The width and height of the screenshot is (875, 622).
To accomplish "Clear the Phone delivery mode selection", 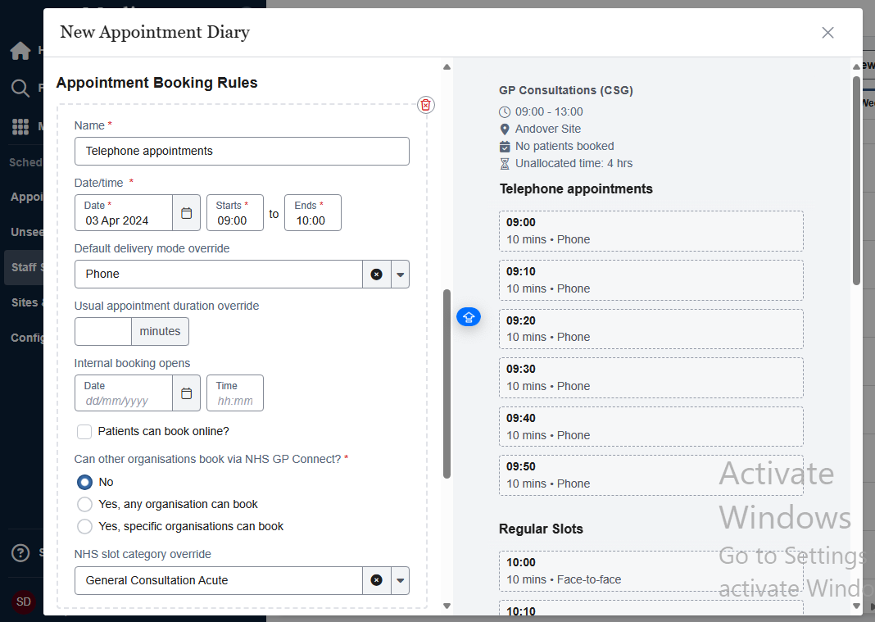I will click(x=376, y=274).
